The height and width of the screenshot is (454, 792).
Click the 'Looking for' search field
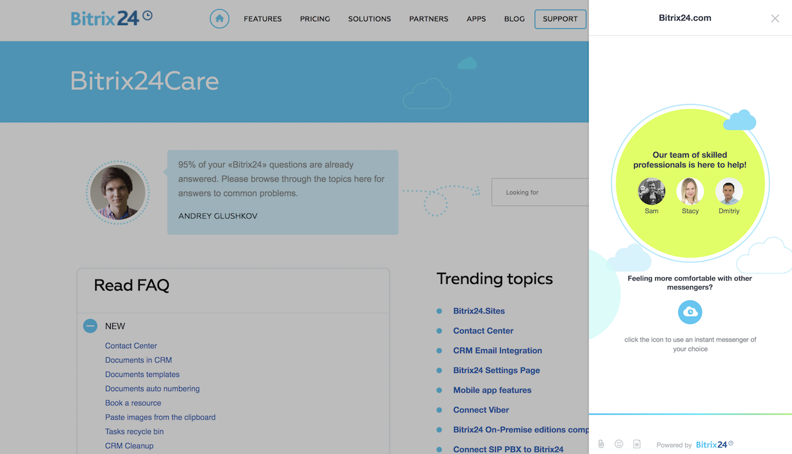539,192
